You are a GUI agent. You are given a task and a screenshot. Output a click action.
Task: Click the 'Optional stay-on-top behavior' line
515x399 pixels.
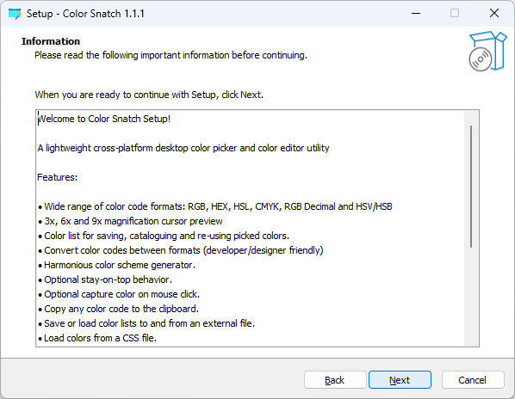[105, 279]
